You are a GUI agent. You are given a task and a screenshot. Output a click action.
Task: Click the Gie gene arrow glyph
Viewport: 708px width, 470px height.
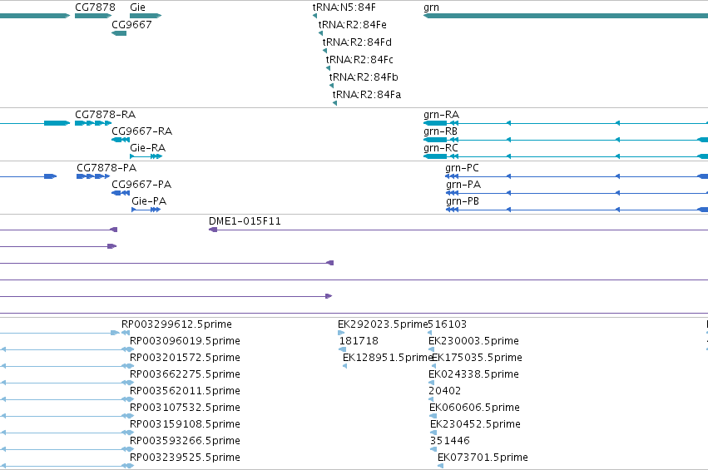[x=146, y=16]
